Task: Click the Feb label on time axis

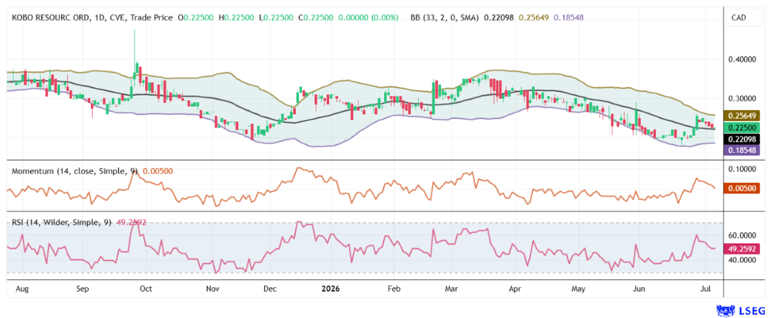Action: [x=394, y=288]
